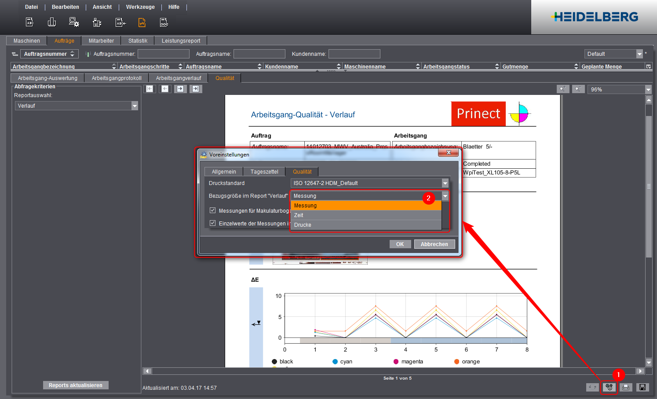657x399 pixels.
Task: Open the Ansicht menu
Action: (102, 7)
